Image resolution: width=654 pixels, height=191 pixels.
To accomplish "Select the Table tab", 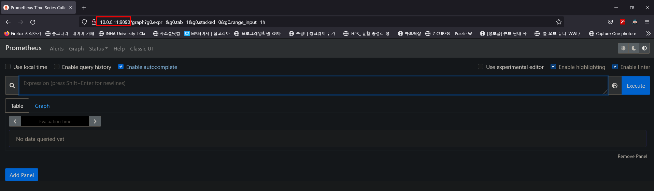I will [x=17, y=106].
